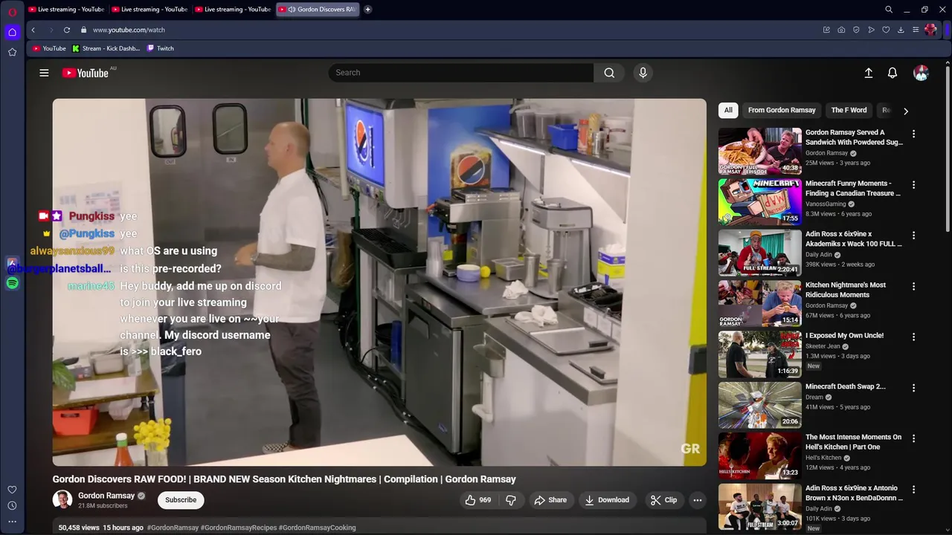Viewport: 952px width, 535px height.
Task: Open the privacy shield icon
Action: (x=856, y=30)
